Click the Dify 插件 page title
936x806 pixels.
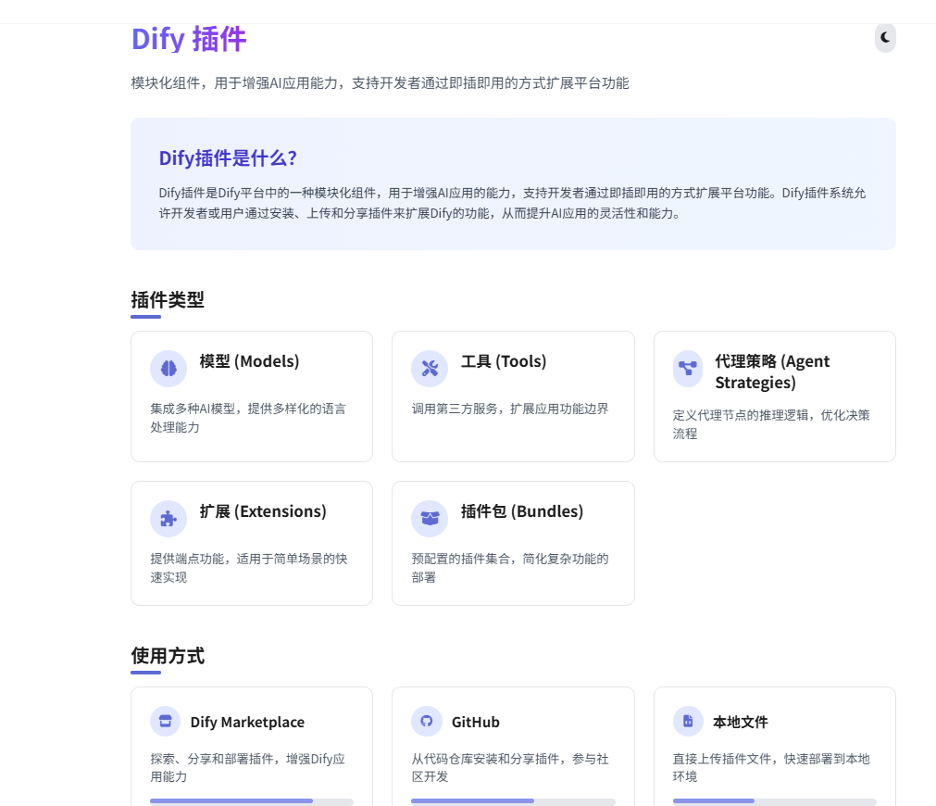[188, 39]
